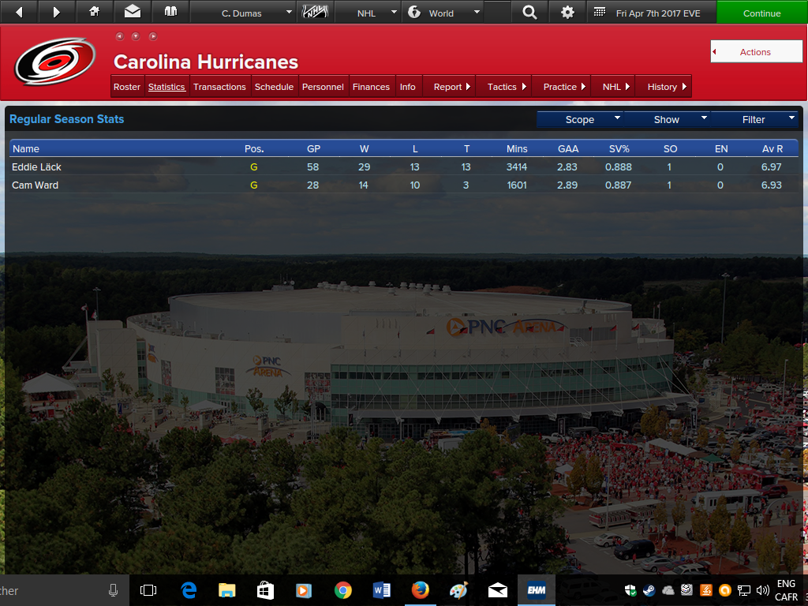
Task: Click the next team small round arrow
Action: pos(152,36)
